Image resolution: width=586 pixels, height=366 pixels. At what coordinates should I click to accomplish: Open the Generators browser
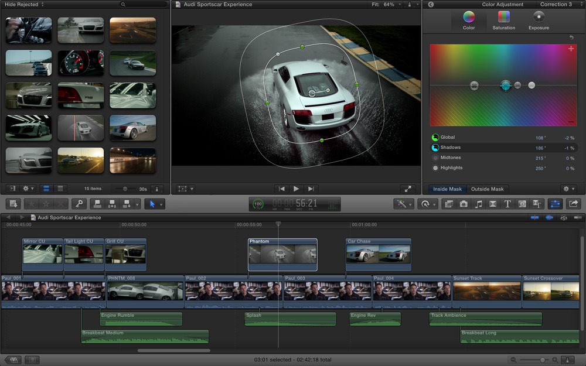click(x=522, y=204)
